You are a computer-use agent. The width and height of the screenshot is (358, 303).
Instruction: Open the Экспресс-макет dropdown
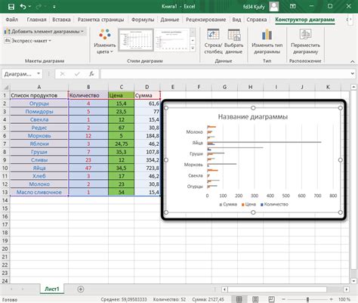point(28,41)
